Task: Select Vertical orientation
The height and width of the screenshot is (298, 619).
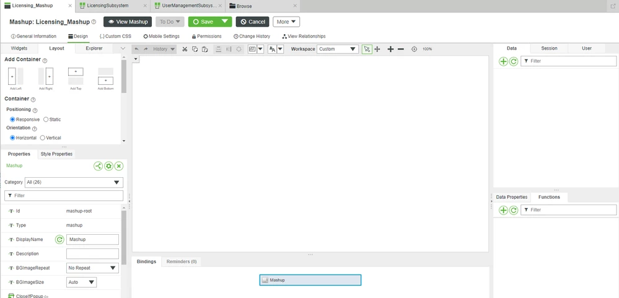Action: (x=43, y=138)
